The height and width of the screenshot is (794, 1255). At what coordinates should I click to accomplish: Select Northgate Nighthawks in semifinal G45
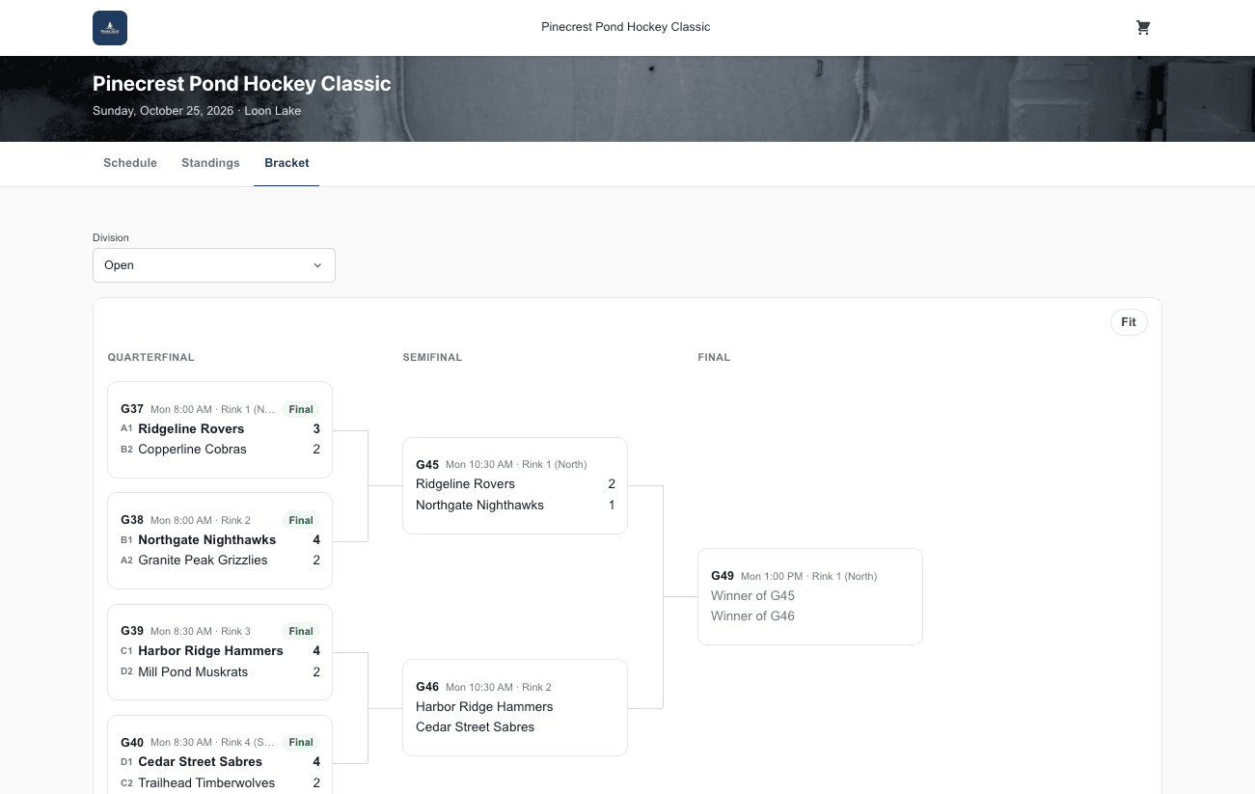pyautogui.click(x=479, y=505)
